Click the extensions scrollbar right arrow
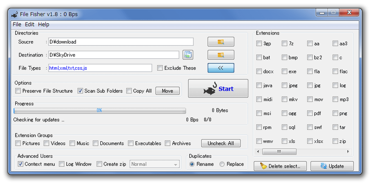The width and height of the screenshot is (372, 184). (x=348, y=152)
